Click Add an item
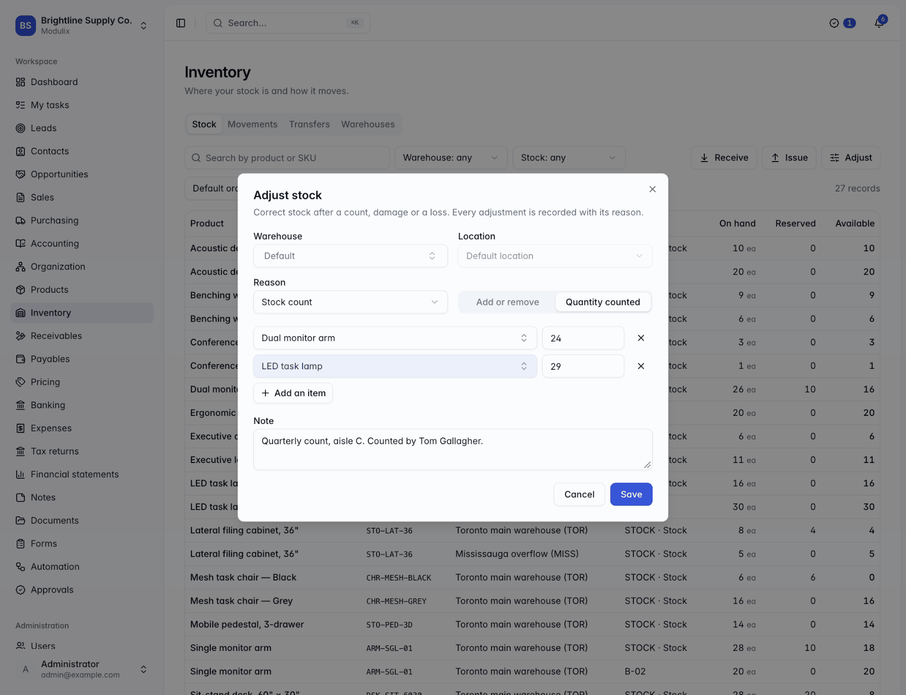 click(x=293, y=393)
